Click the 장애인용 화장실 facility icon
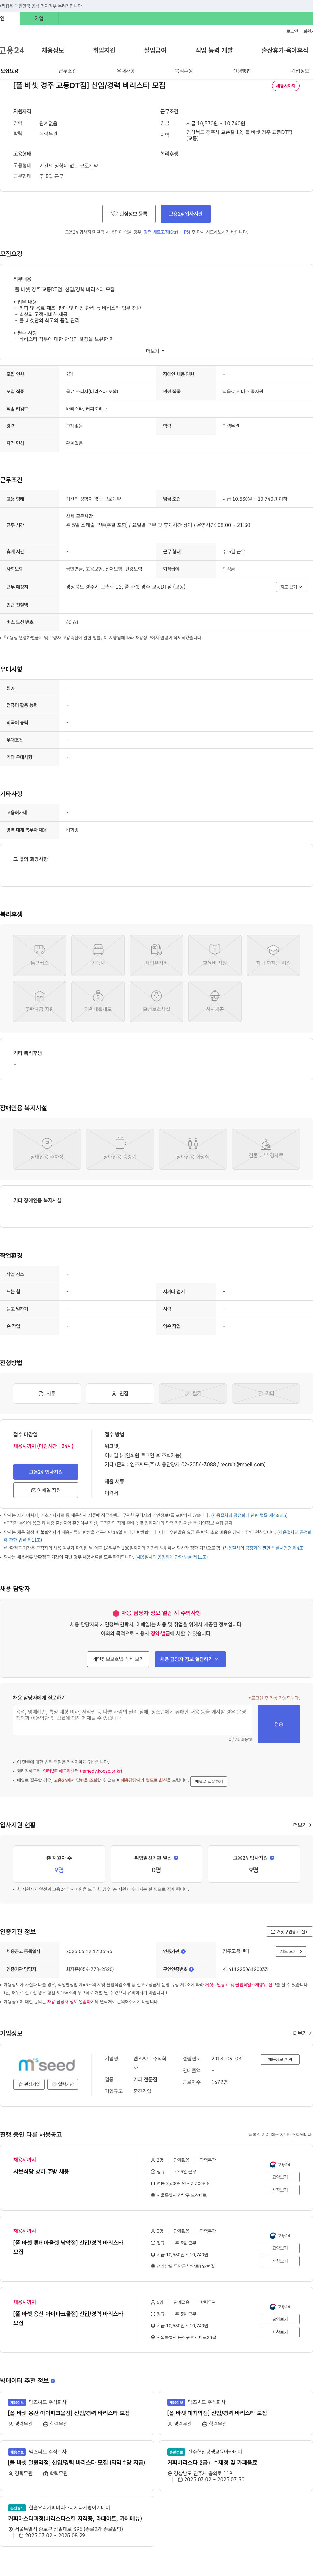Image resolution: width=313 pixels, height=2576 pixels. (193, 1149)
